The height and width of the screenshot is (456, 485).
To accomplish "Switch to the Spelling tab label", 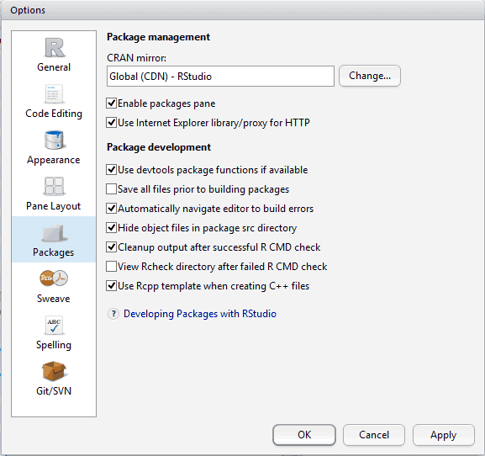I will pos(54,345).
